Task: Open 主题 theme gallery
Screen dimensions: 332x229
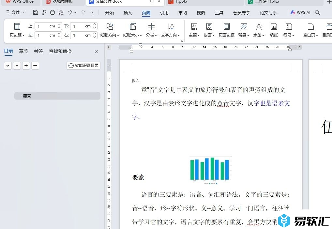Action: (194, 30)
